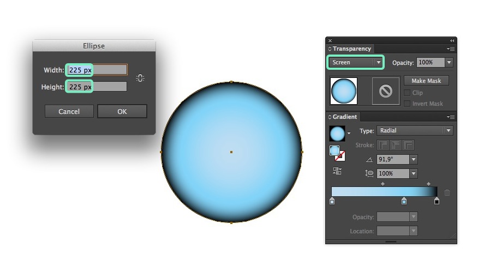This screenshot has width=484, height=278.
Task: Open the Transparency Opacity dropdown arrow
Action: pos(449,63)
